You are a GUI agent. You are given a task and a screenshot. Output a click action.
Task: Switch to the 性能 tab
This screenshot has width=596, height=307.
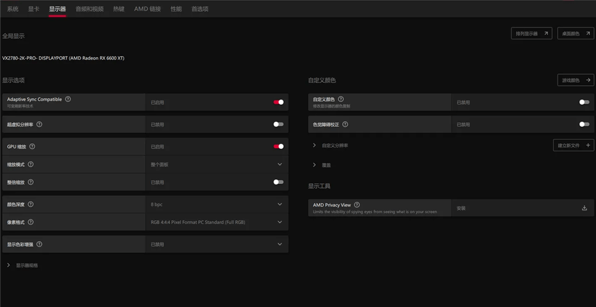pyautogui.click(x=176, y=9)
